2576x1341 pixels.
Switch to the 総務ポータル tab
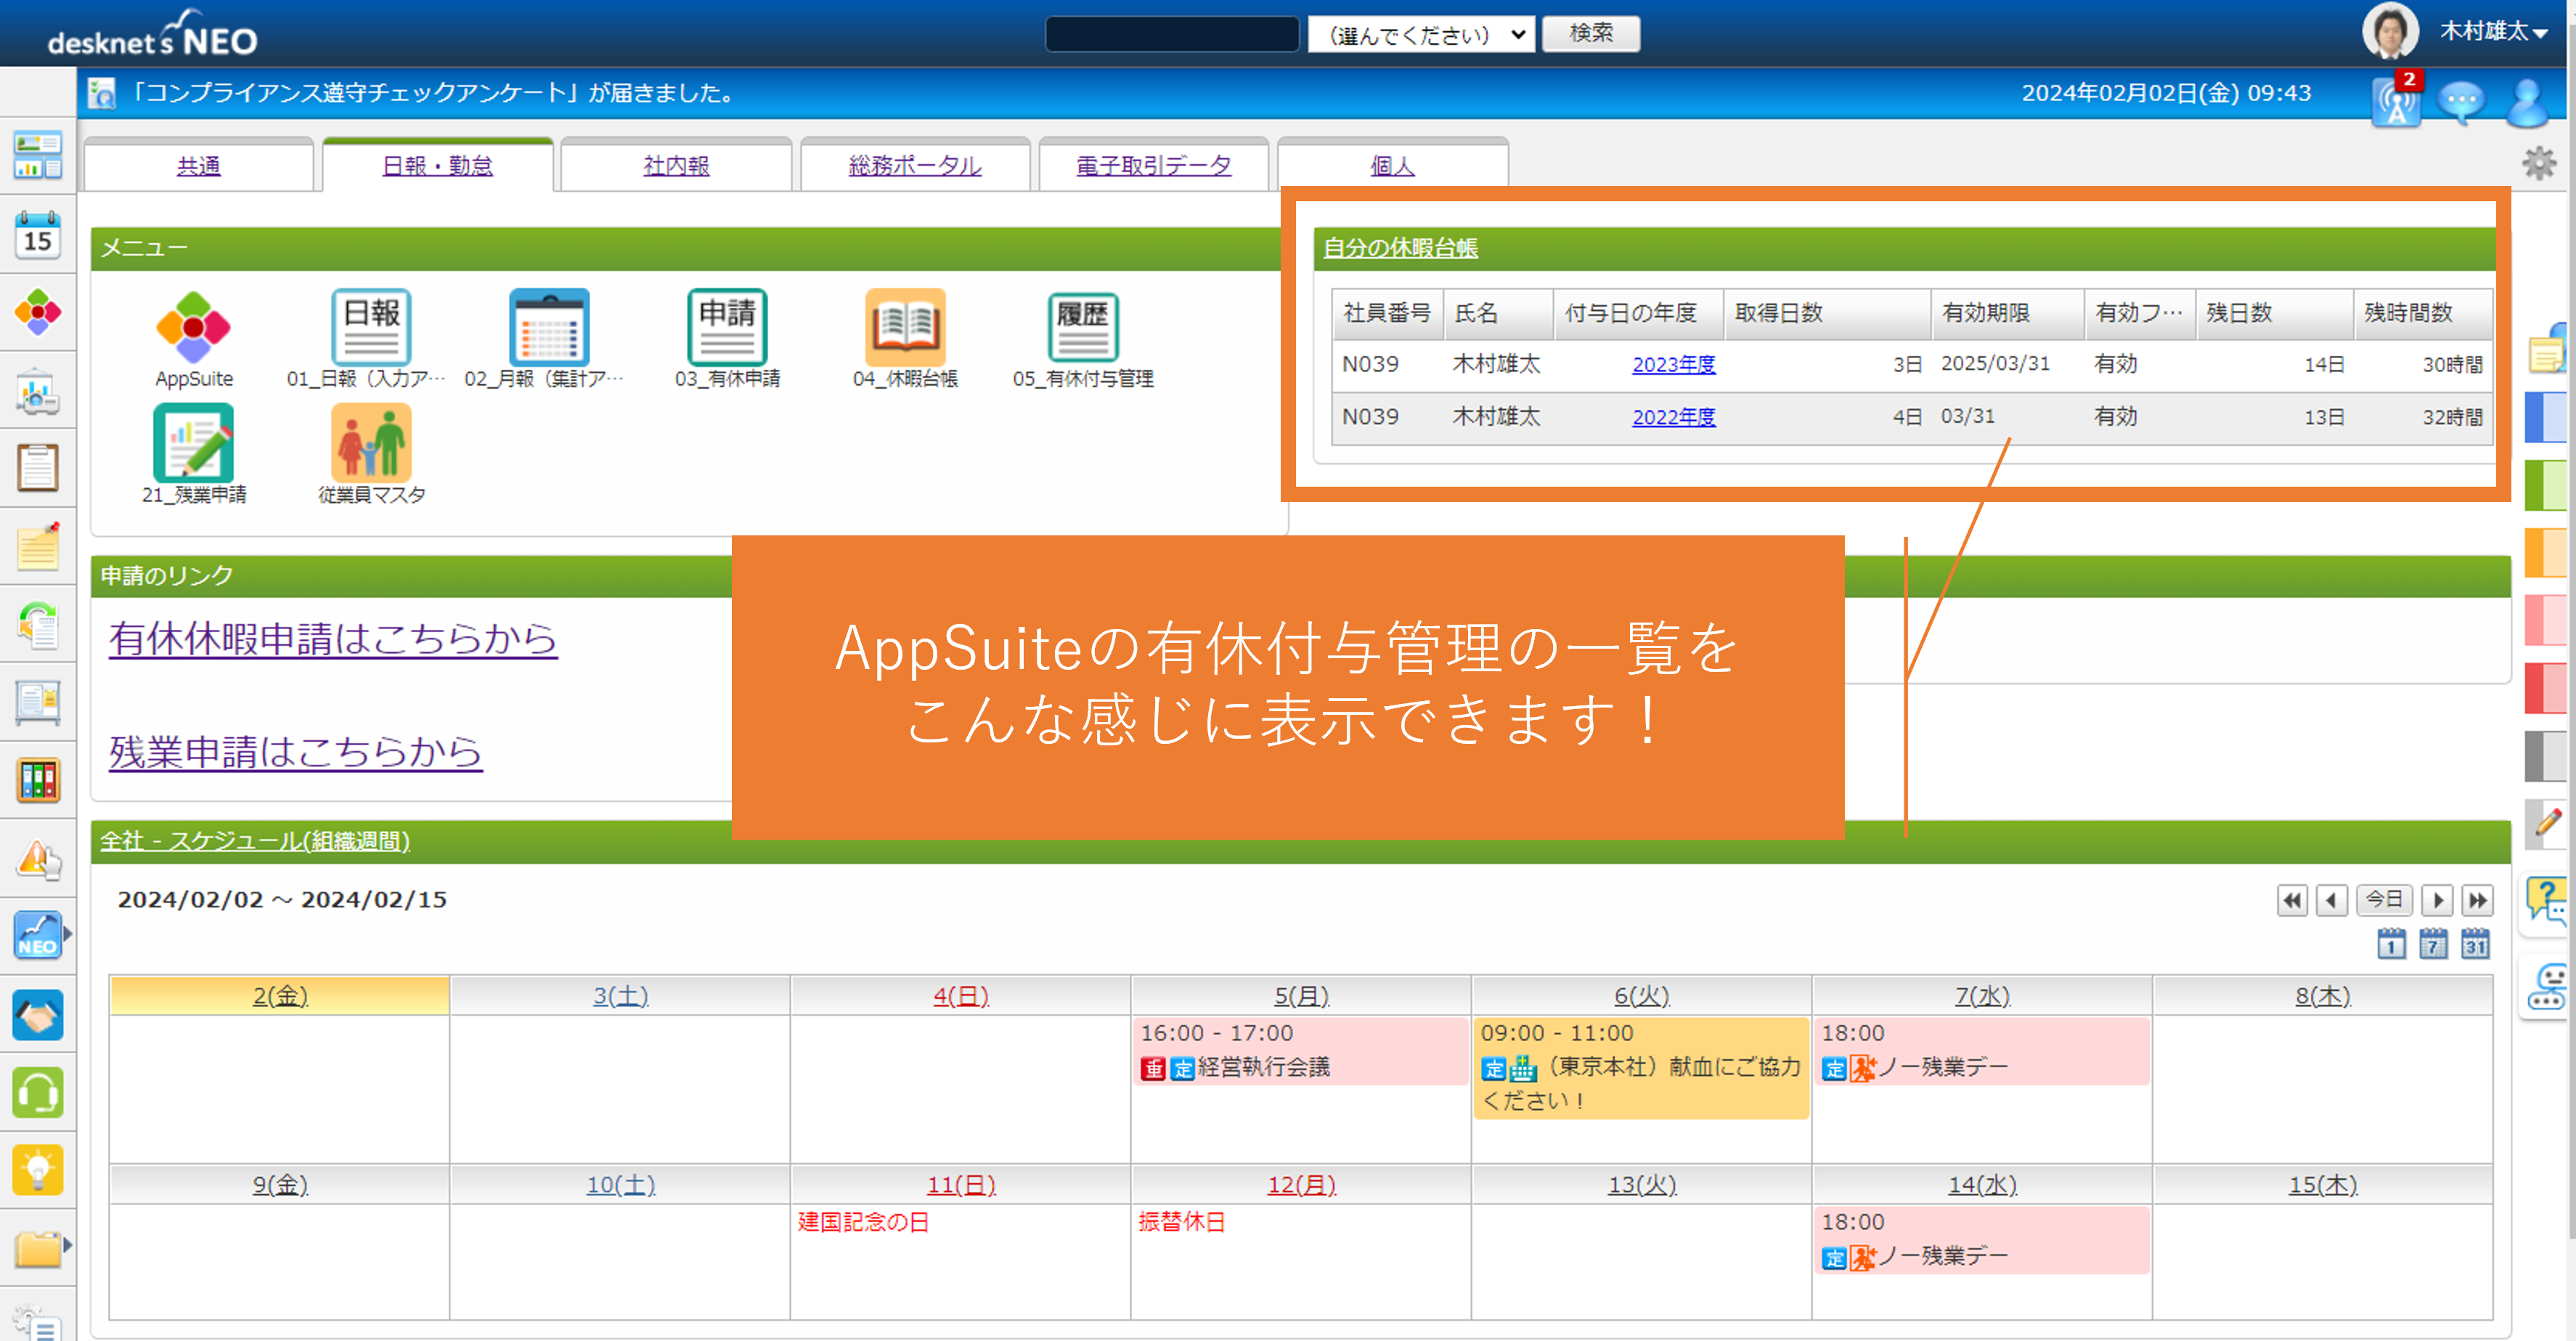[x=914, y=166]
